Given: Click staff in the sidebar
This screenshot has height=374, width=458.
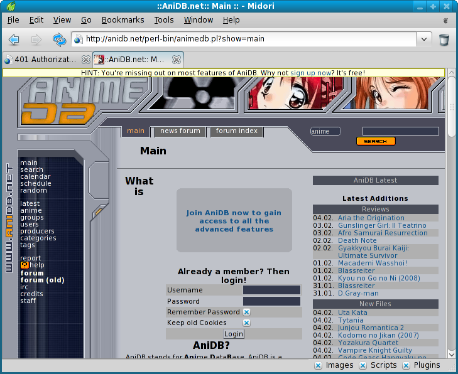Looking at the screenshot, I should (x=28, y=301).
